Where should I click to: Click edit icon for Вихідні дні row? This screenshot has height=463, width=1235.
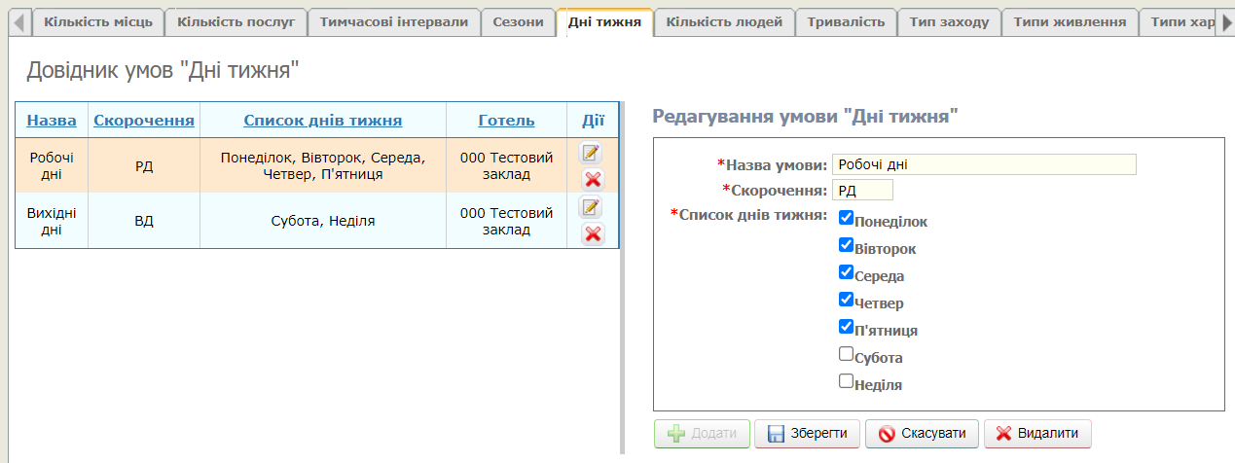(592, 207)
